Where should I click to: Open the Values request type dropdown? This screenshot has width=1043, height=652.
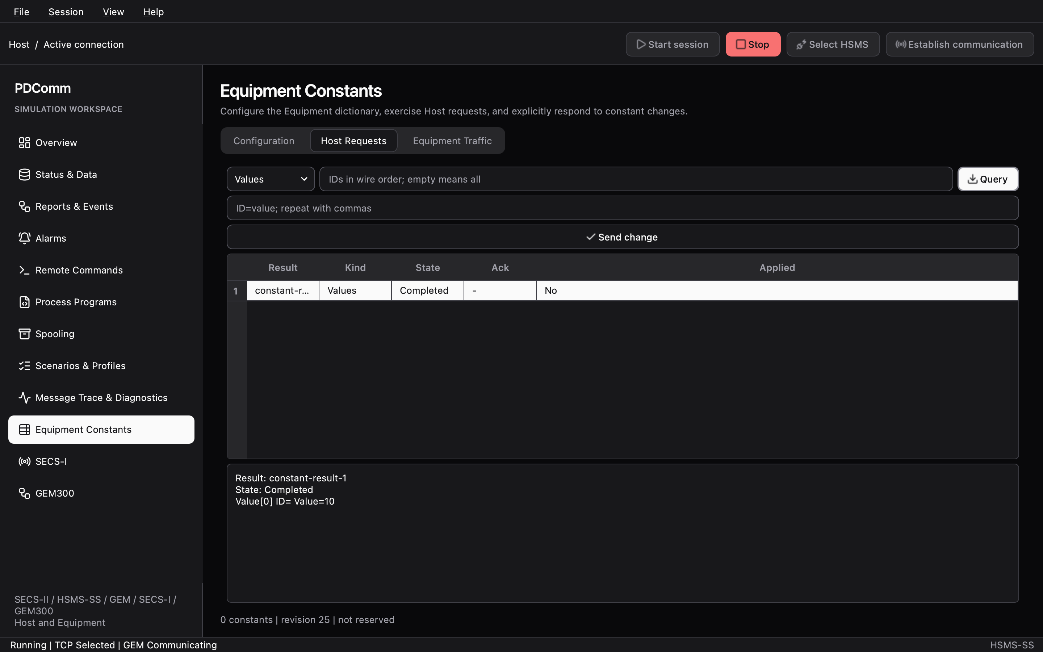(271, 179)
